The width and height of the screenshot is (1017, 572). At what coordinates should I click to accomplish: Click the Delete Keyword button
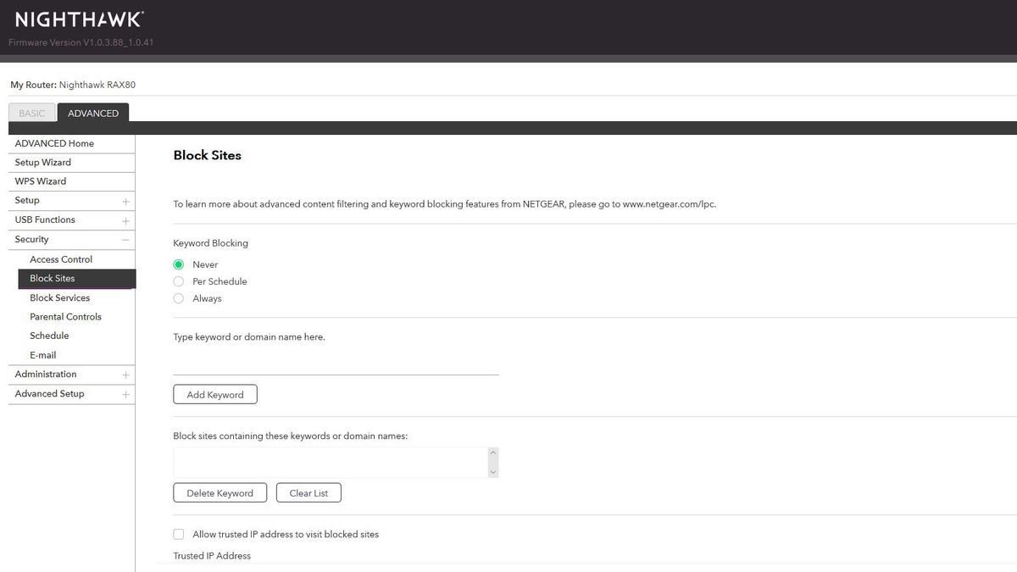(x=220, y=493)
